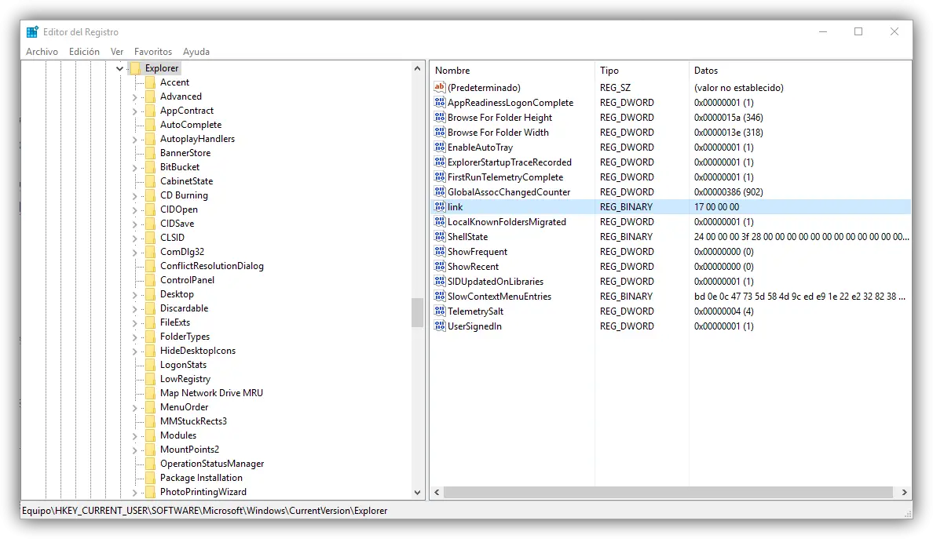This screenshot has width=933, height=539.
Task: Click the values pane scroll right arrow
Action: click(x=905, y=492)
